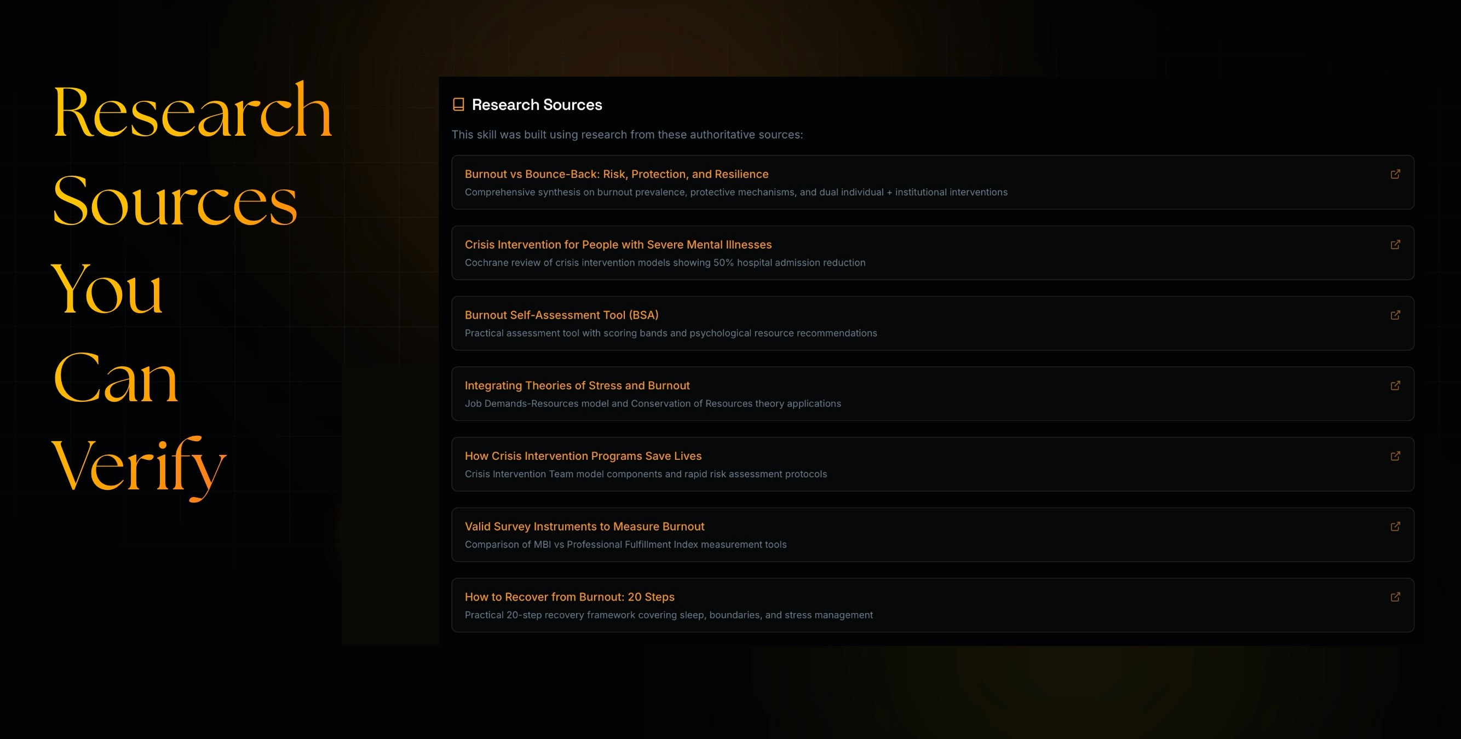1461x739 pixels.
Task: Select Valid Survey Instruments to Measure Burnout
Action: pos(584,526)
